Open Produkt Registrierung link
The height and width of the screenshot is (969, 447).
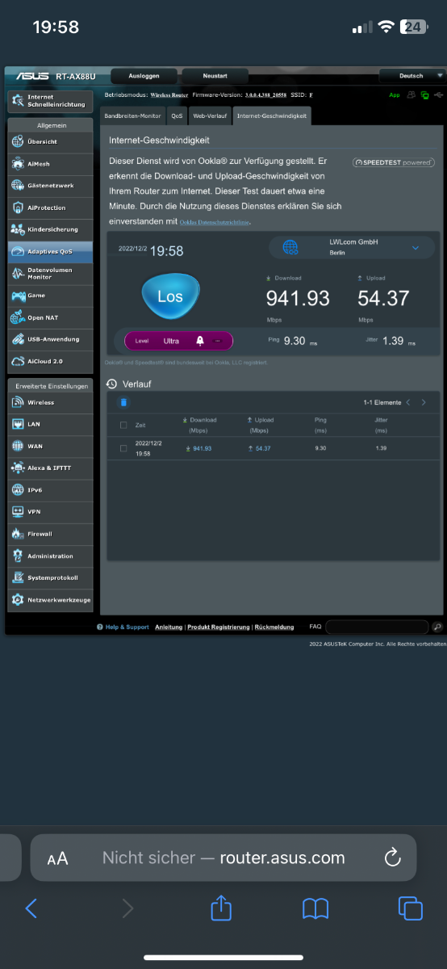219,627
